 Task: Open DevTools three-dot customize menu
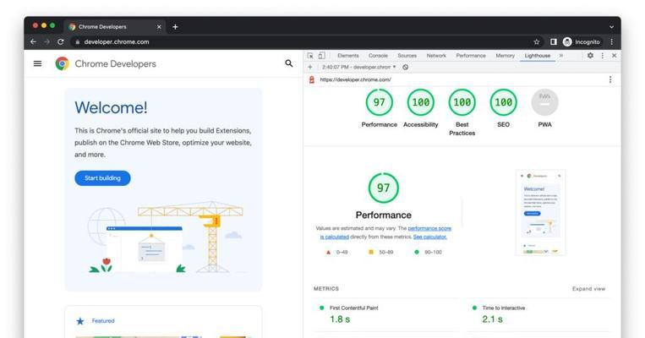point(603,56)
